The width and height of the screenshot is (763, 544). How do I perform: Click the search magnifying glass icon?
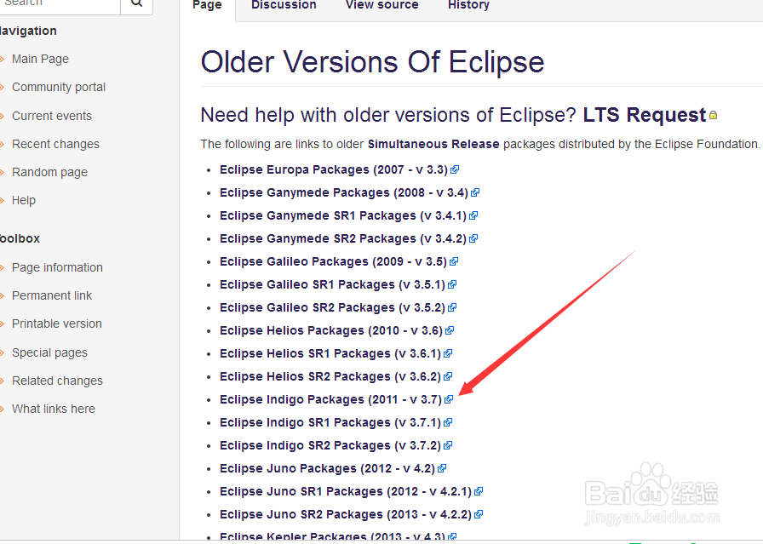pos(136,4)
